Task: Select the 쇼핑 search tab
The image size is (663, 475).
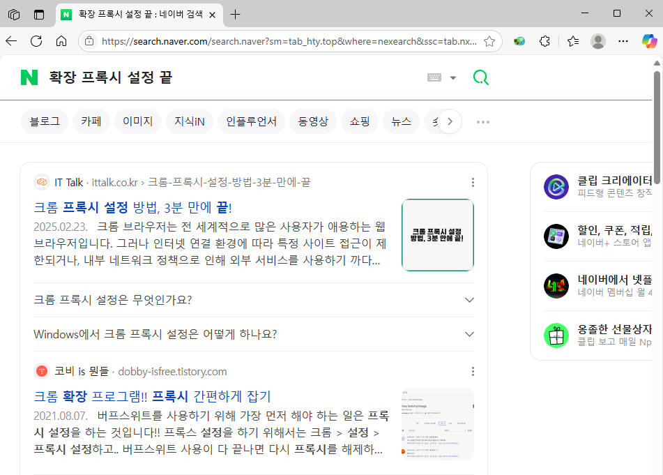Action: pyautogui.click(x=360, y=122)
